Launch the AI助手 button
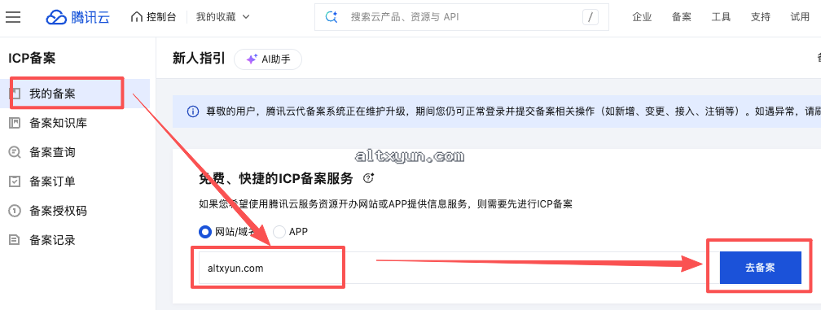 [268, 59]
